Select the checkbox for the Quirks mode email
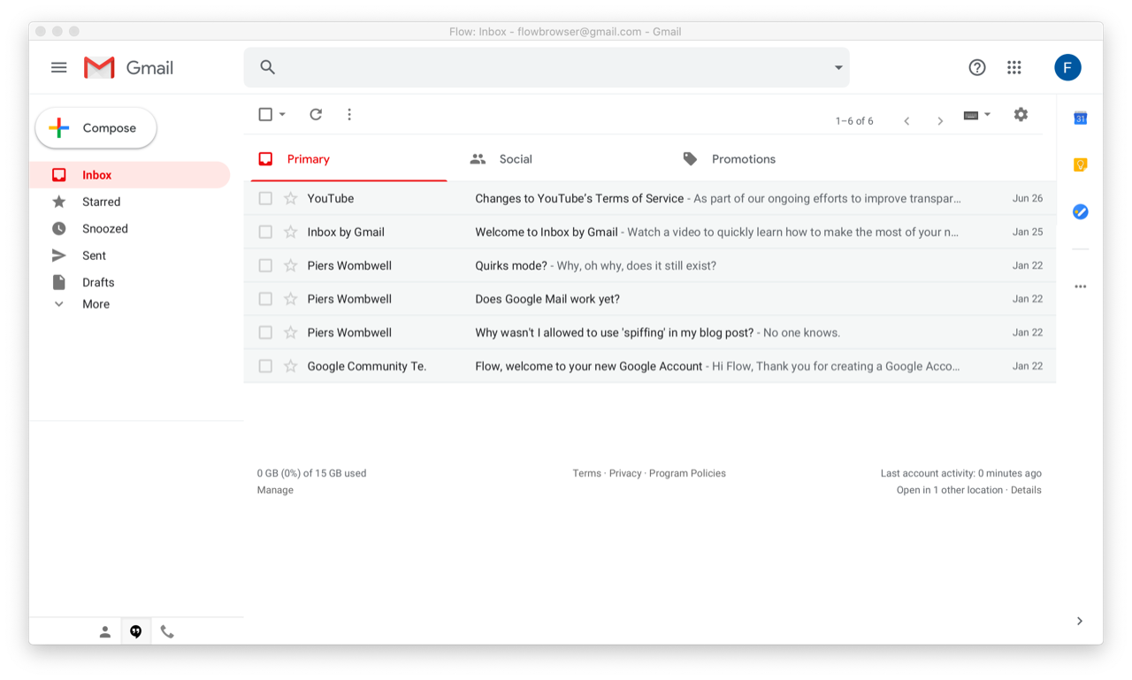 pyautogui.click(x=265, y=265)
